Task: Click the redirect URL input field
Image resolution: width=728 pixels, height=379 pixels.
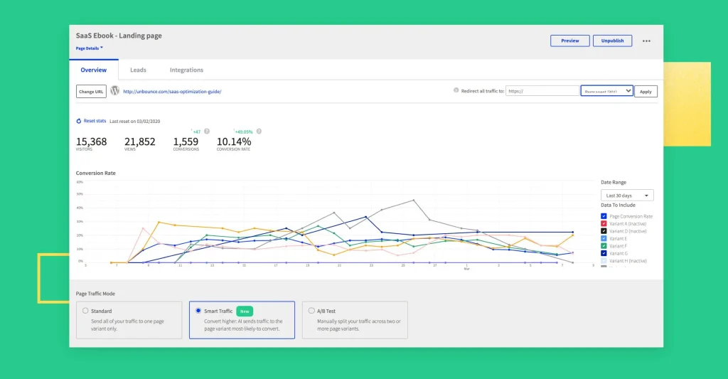Action: (542, 91)
